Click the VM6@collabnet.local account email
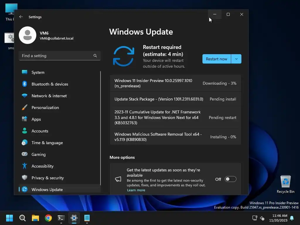This screenshot has width=300, height=225. click(57, 38)
